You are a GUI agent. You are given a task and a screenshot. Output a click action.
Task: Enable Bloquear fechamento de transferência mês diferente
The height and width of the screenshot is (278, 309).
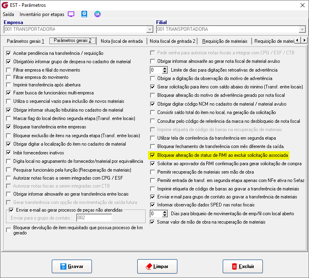(152, 146)
